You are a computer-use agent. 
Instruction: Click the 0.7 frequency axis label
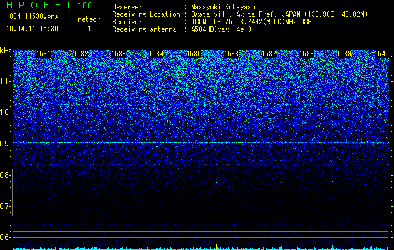[5, 206]
